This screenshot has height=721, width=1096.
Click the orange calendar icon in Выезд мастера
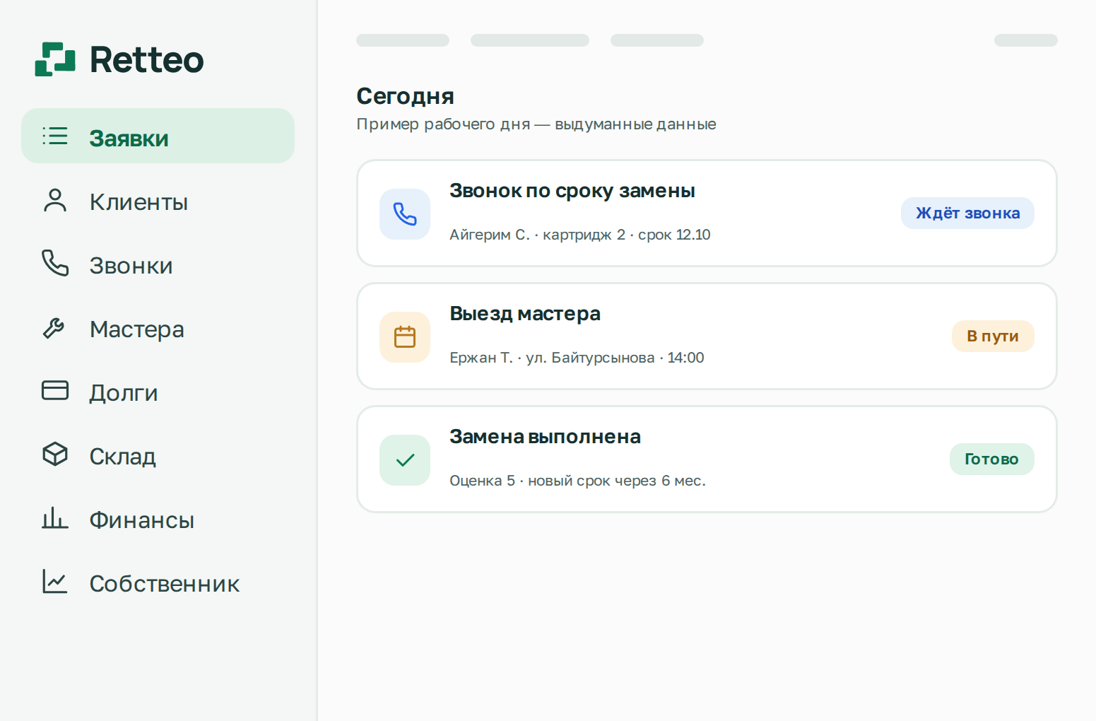(x=405, y=337)
